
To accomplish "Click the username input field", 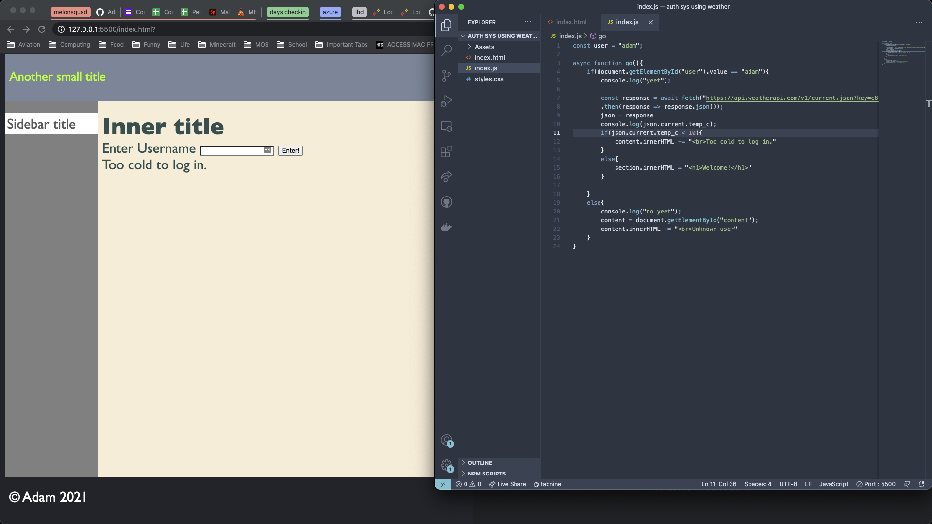I will (236, 150).
